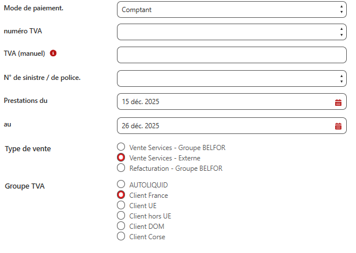Select Vente Services - Externe radio option
This screenshot has width=356, height=253.
pyautogui.click(x=121, y=158)
